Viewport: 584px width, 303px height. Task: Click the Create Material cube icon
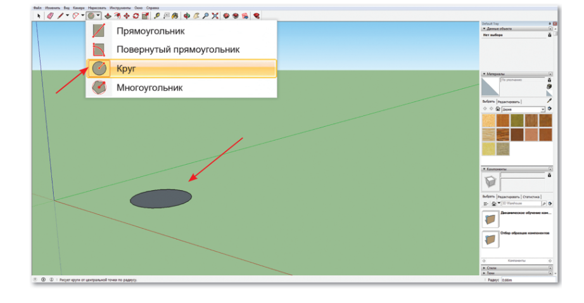click(x=549, y=86)
